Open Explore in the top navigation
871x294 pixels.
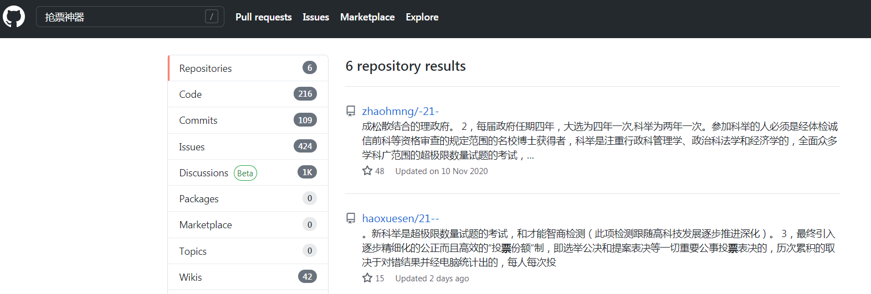click(422, 17)
